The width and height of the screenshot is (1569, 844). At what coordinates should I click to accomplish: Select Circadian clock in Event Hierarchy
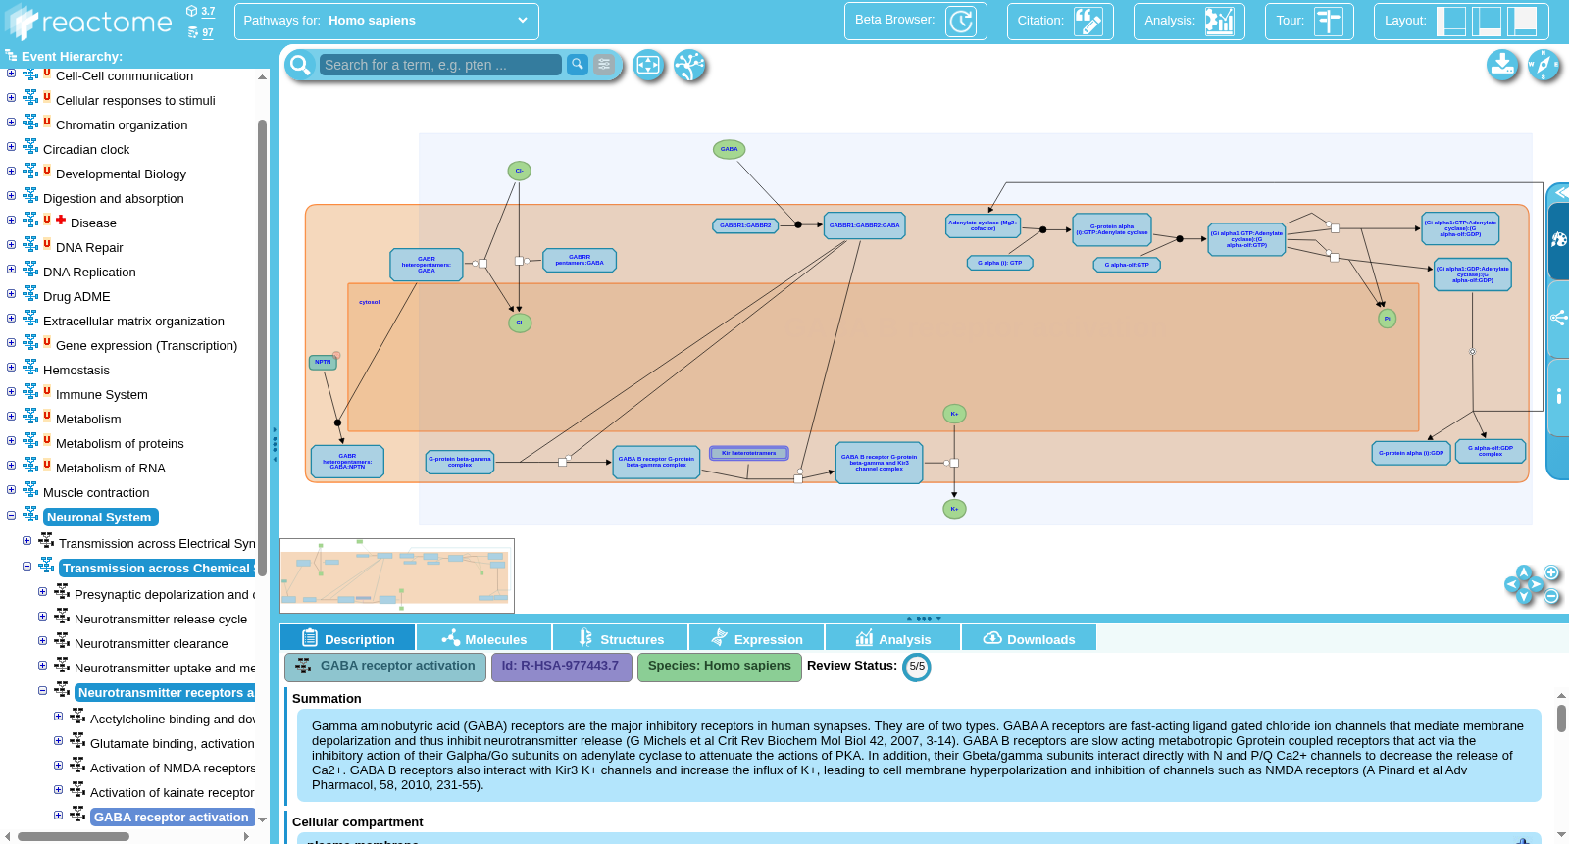point(86,150)
